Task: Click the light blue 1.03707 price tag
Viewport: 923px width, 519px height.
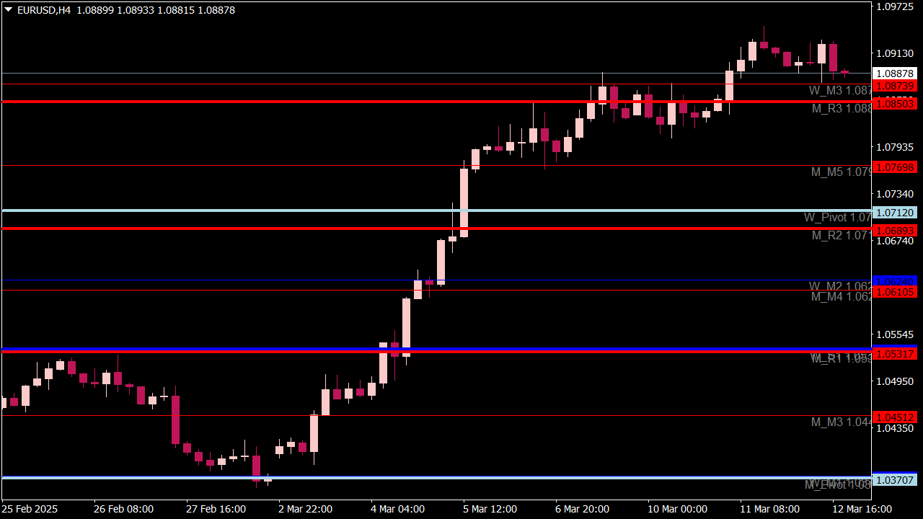Action: (x=894, y=480)
